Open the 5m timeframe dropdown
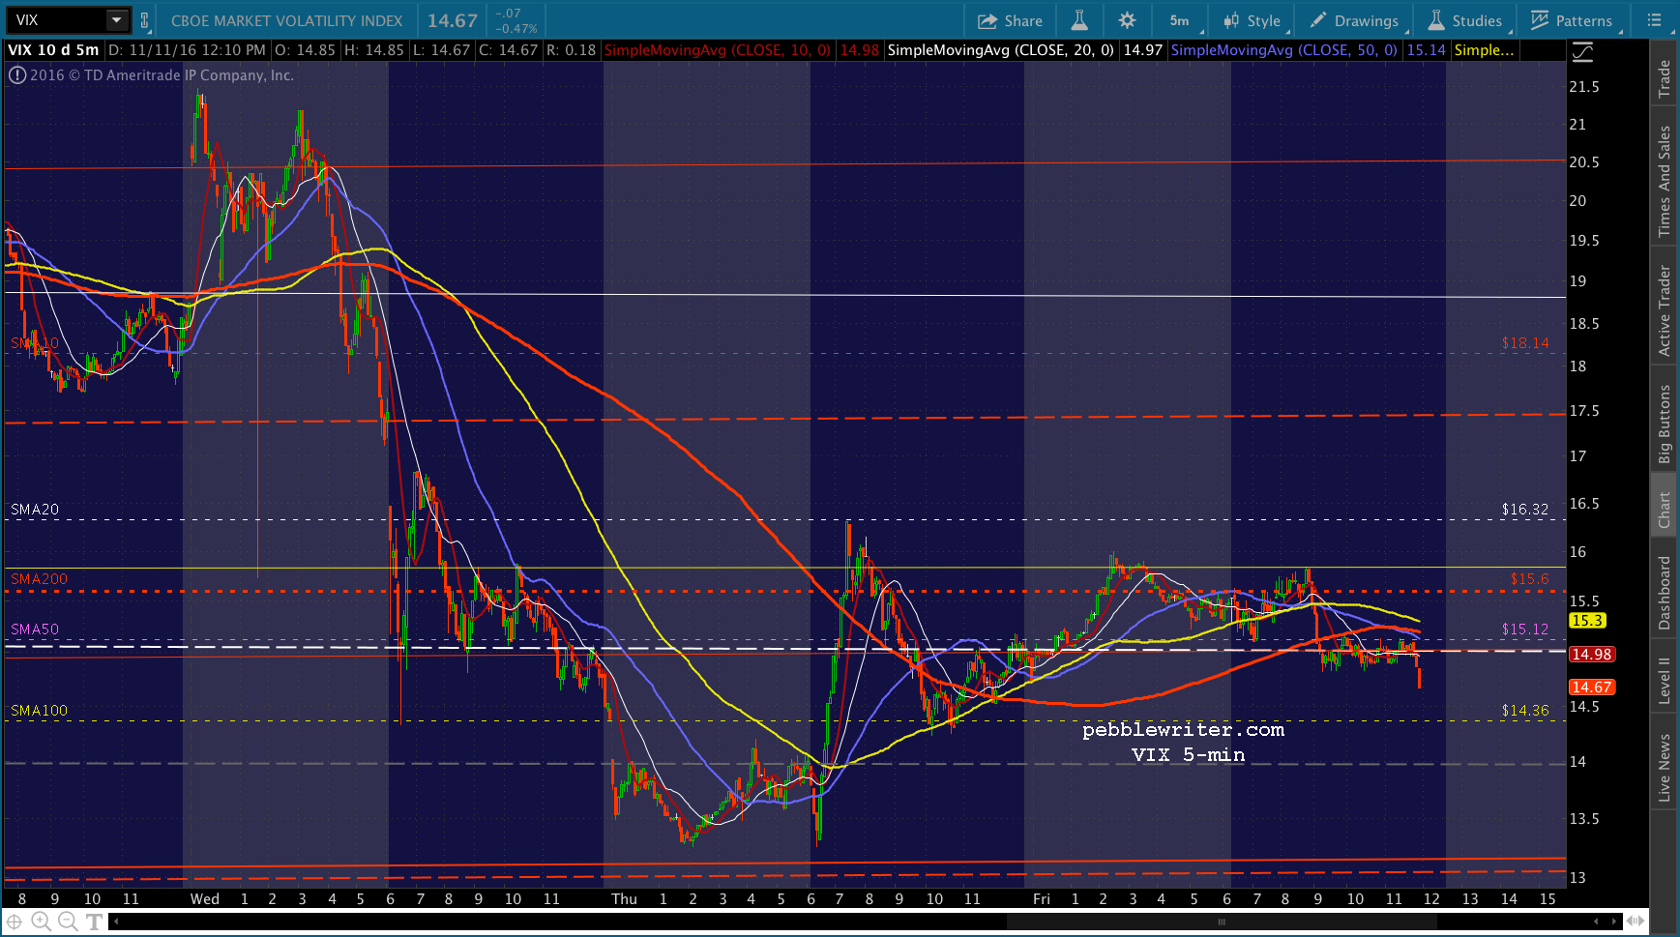This screenshot has height=937, width=1680. coord(1182,20)
